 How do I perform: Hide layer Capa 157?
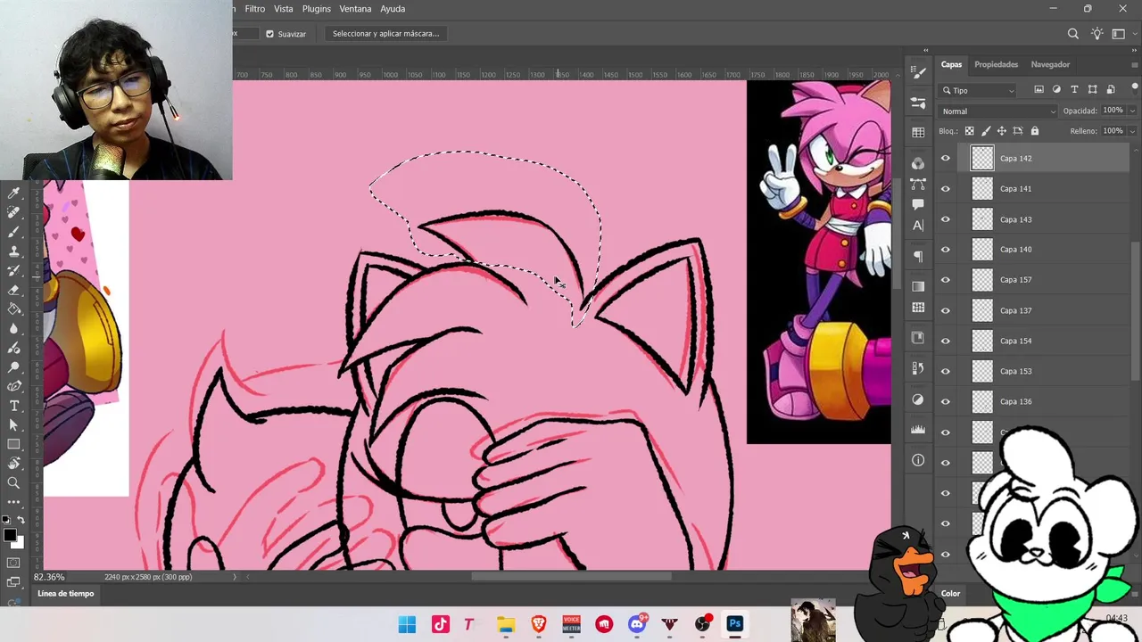(946, 280)
